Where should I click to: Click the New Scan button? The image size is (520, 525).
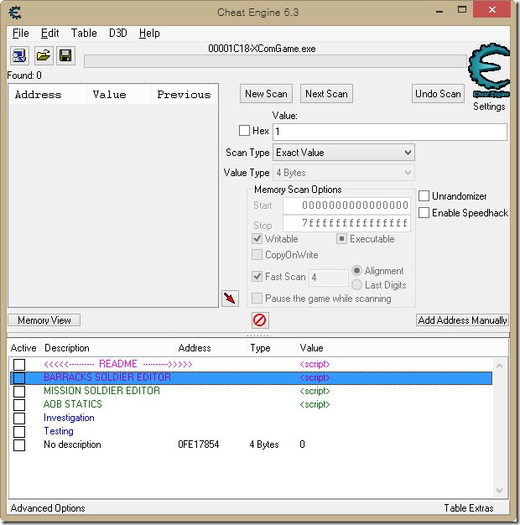(266, 94)
